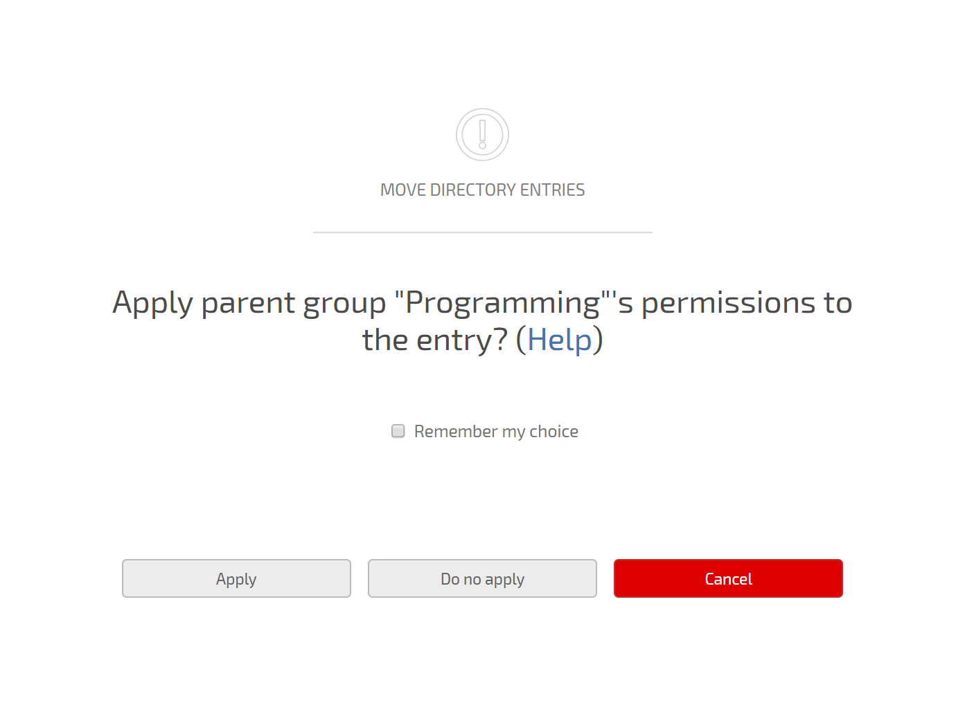Click the divider line below the title
965x705 pixels.
pyautogui.click(x=482, y=232)
